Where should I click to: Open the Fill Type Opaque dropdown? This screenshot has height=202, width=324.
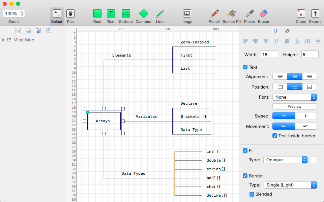285,160
